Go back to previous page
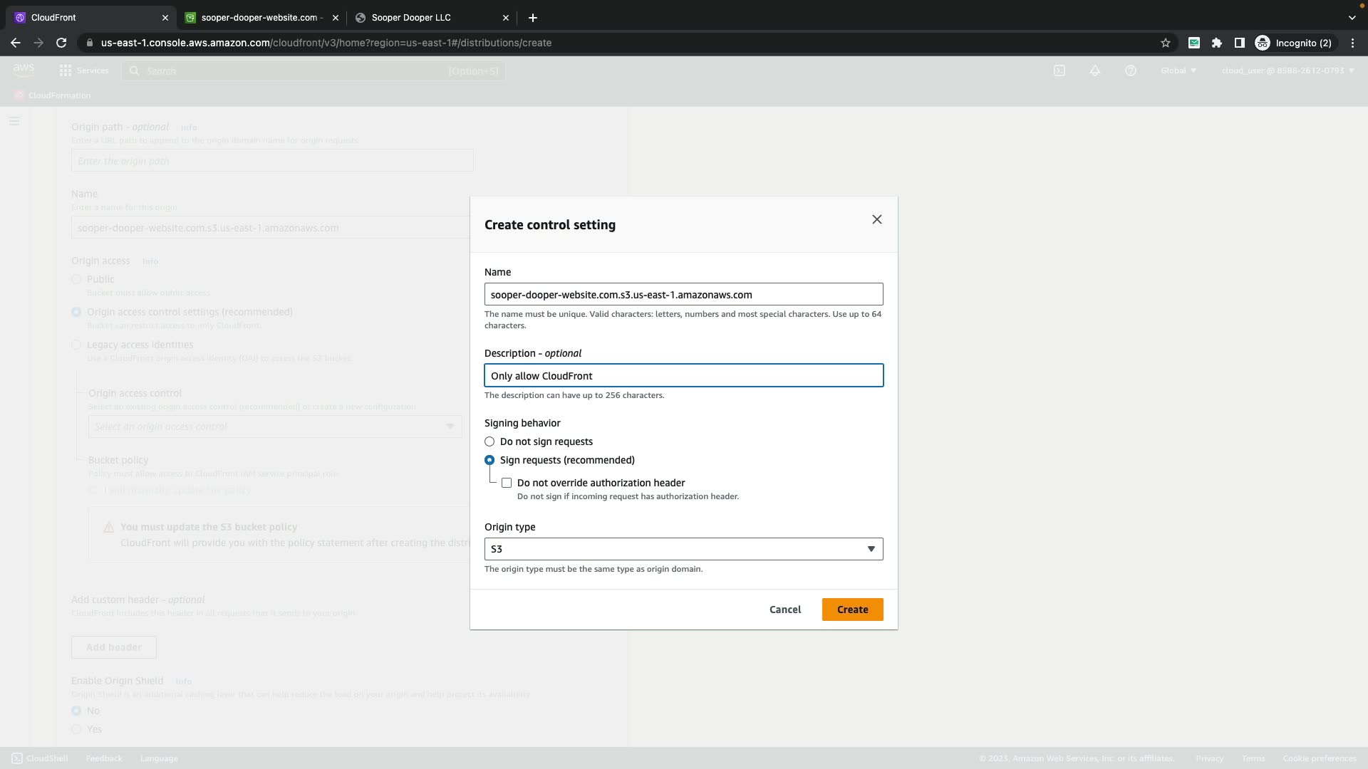1368x769 pixels. click(x=16, y=43)
